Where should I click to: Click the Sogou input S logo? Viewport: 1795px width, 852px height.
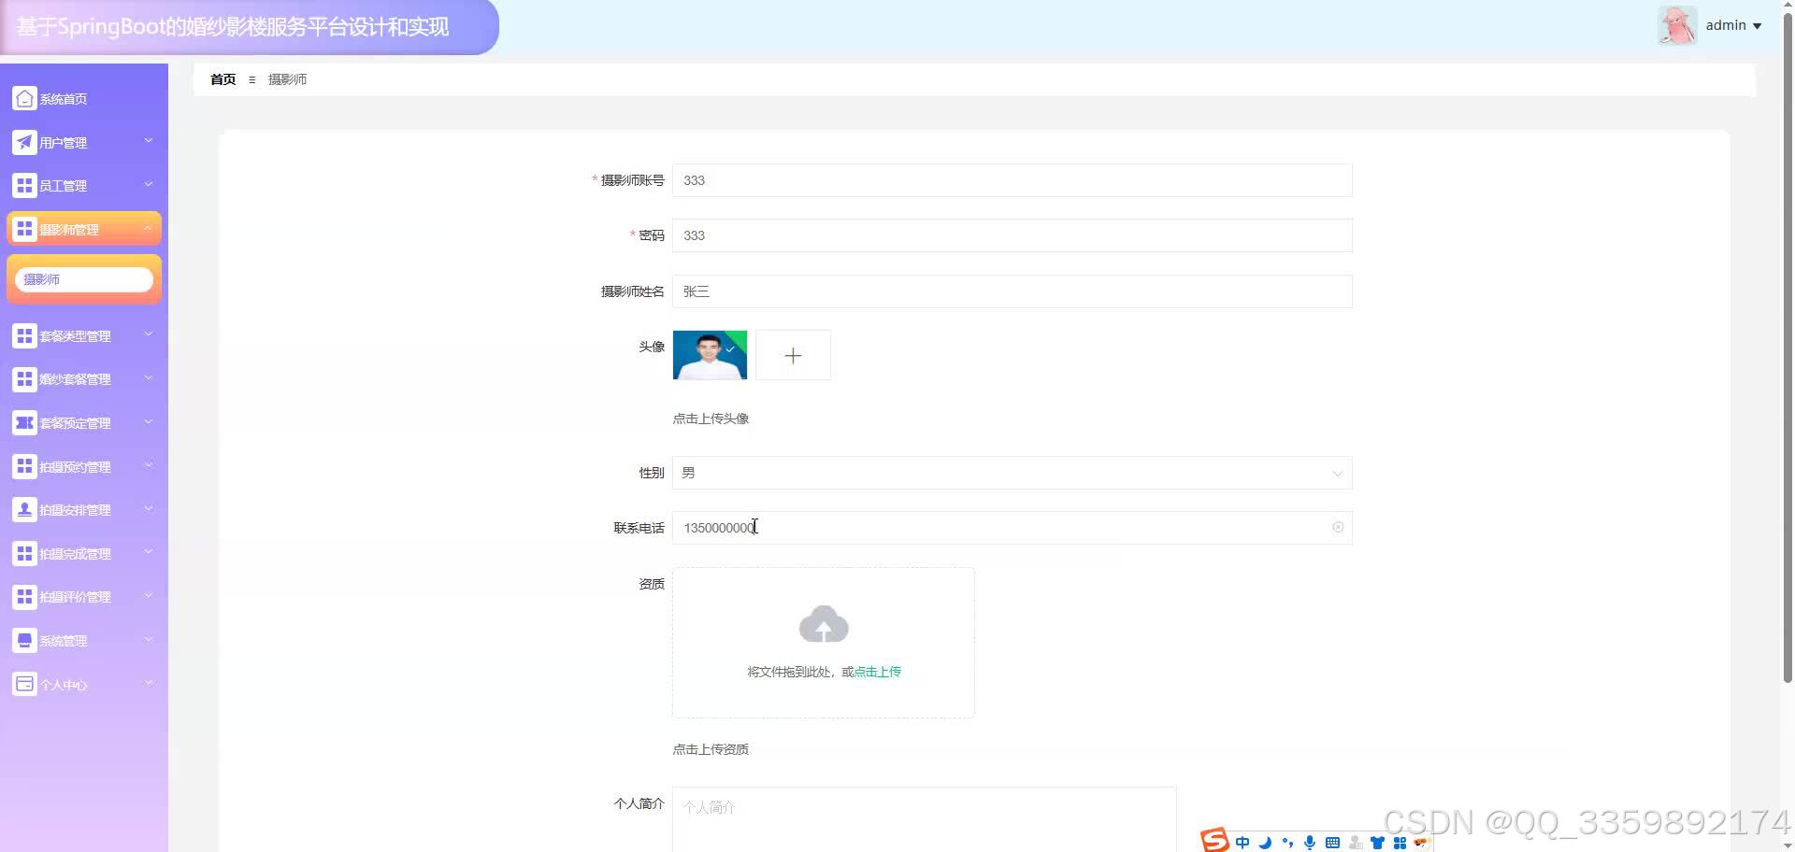[x=1213, y=840]
